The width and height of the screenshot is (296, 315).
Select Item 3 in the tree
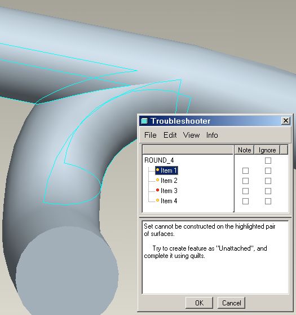click(169, 191)
